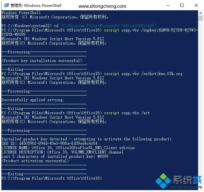Click at the final PS prompt line
204x192 pixels.
click(51, 178)
